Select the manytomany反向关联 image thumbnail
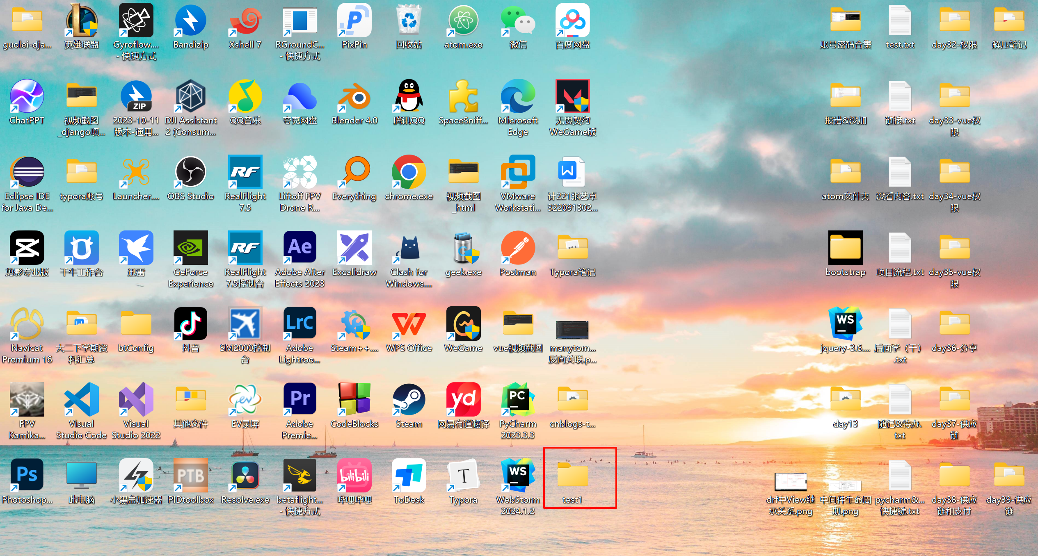Image resolution: width=1038 pixels, height=556 pixels. coord(573,329)
